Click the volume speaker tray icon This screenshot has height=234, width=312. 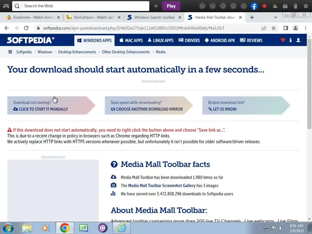281,228
